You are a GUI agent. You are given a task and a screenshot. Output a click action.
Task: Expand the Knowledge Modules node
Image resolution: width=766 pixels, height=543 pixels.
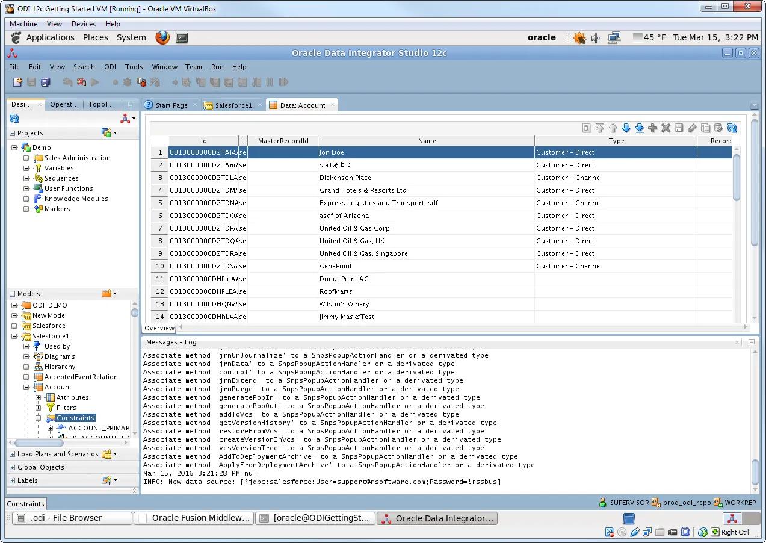coord(26,199)
